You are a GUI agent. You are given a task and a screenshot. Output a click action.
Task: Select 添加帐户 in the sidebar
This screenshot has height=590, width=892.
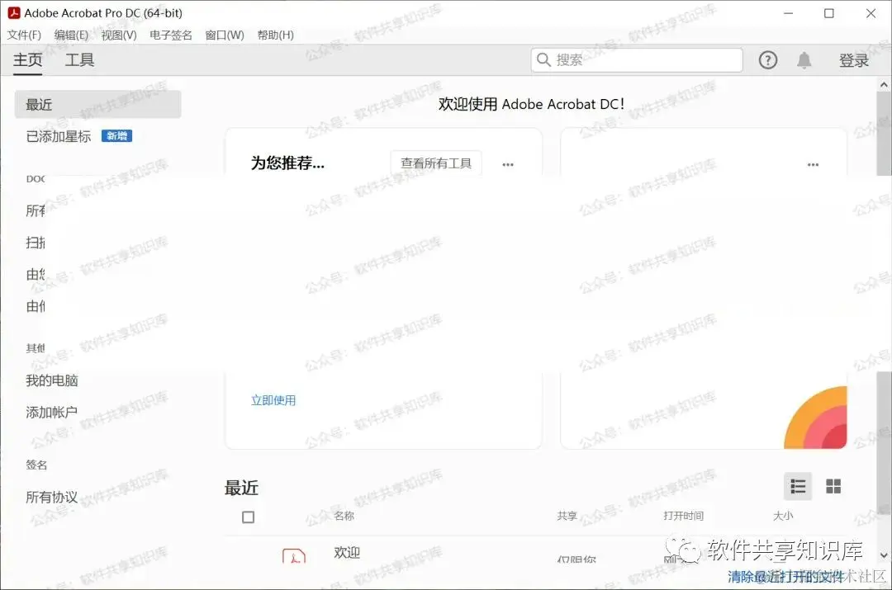pyautogui.click(x=52, y=412)
